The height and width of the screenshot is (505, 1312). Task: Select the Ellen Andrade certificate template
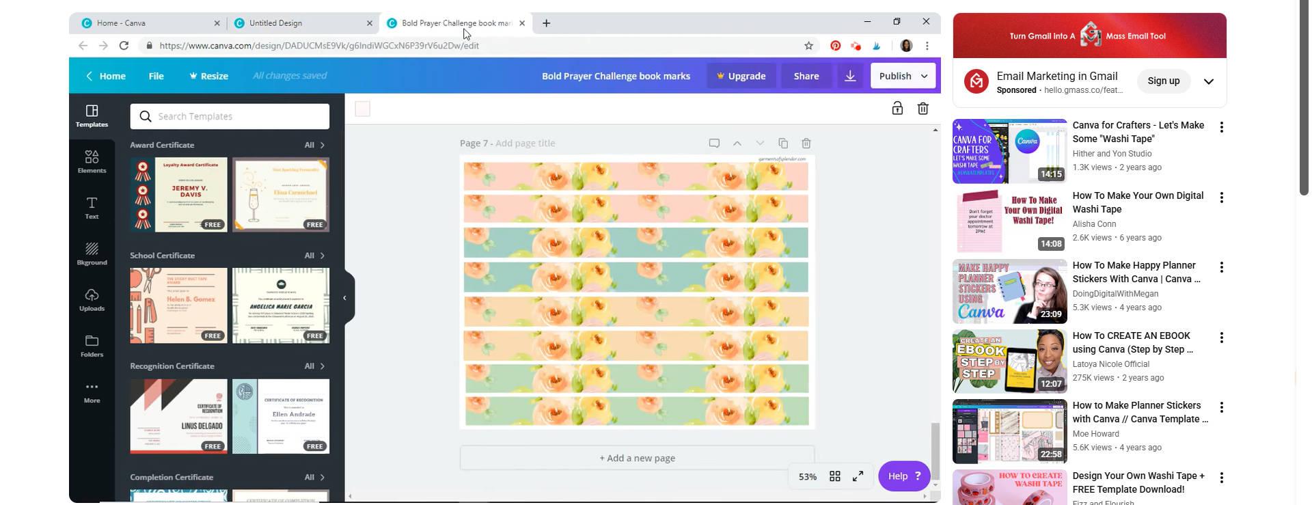tap(281, 416)
